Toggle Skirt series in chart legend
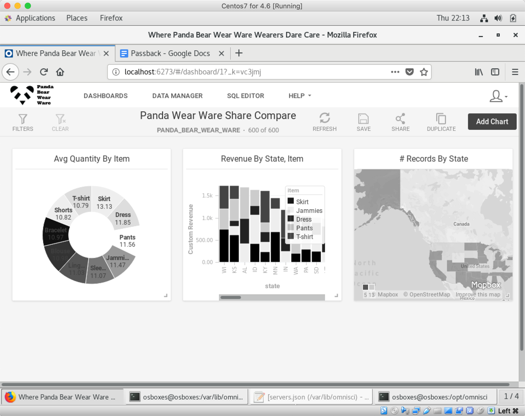This screenshot has height=416, width=525. point(302,202)
